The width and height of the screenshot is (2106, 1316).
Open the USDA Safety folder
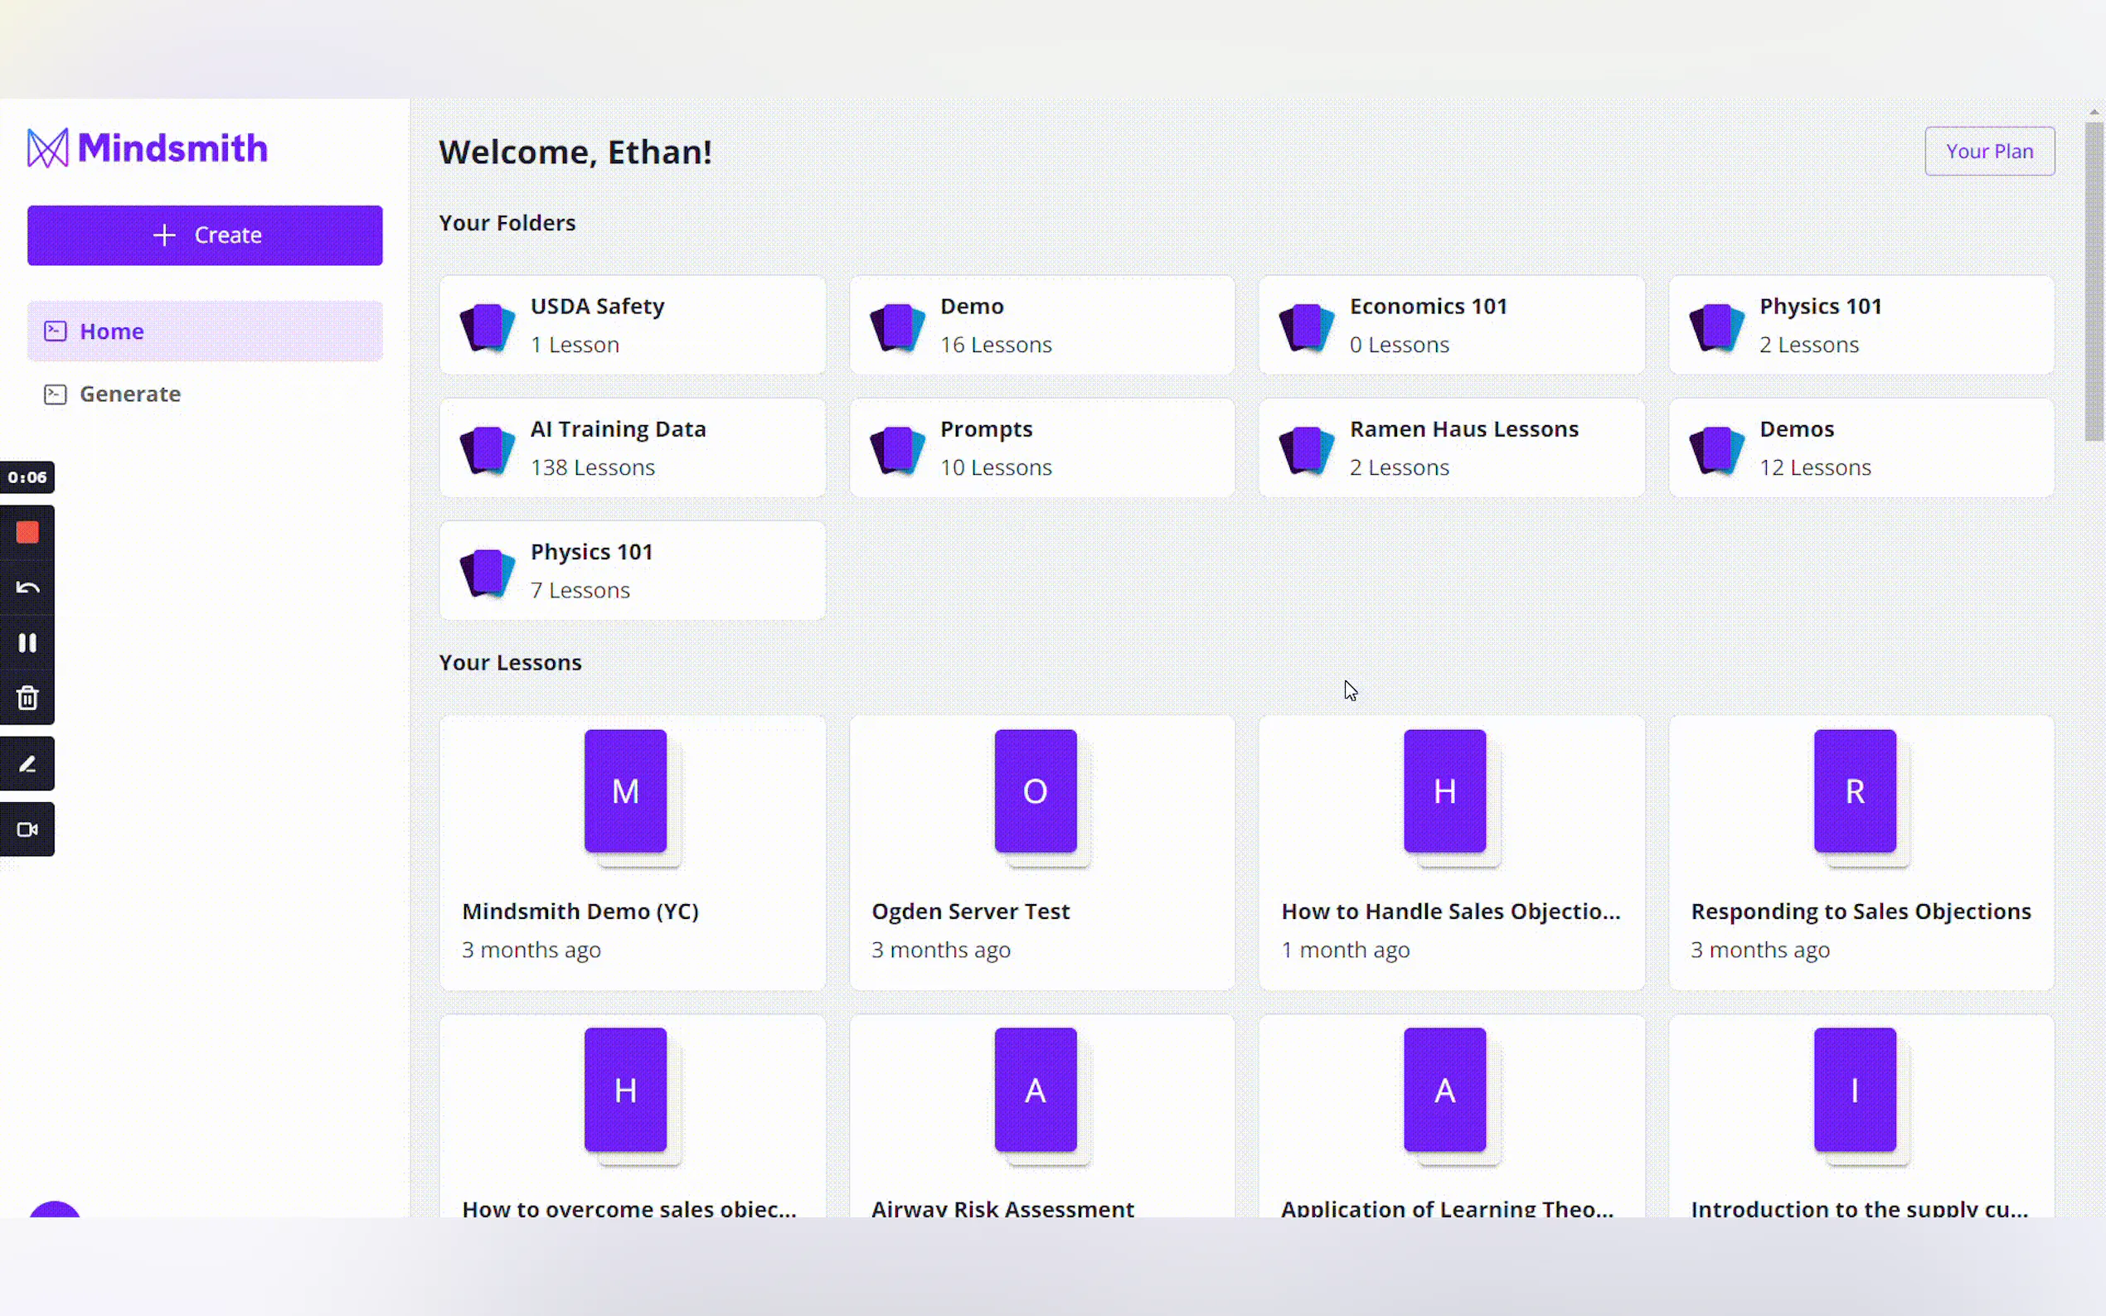pyautogui.click(x=632, y=325)
